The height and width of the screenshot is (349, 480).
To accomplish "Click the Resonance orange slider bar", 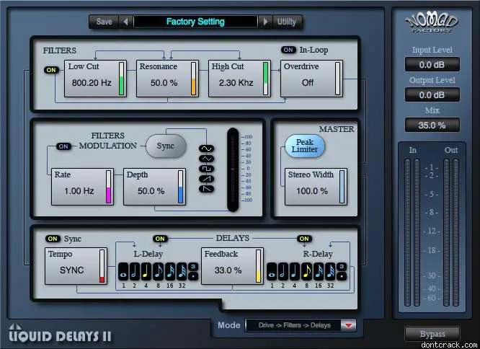I will [193, 79].
